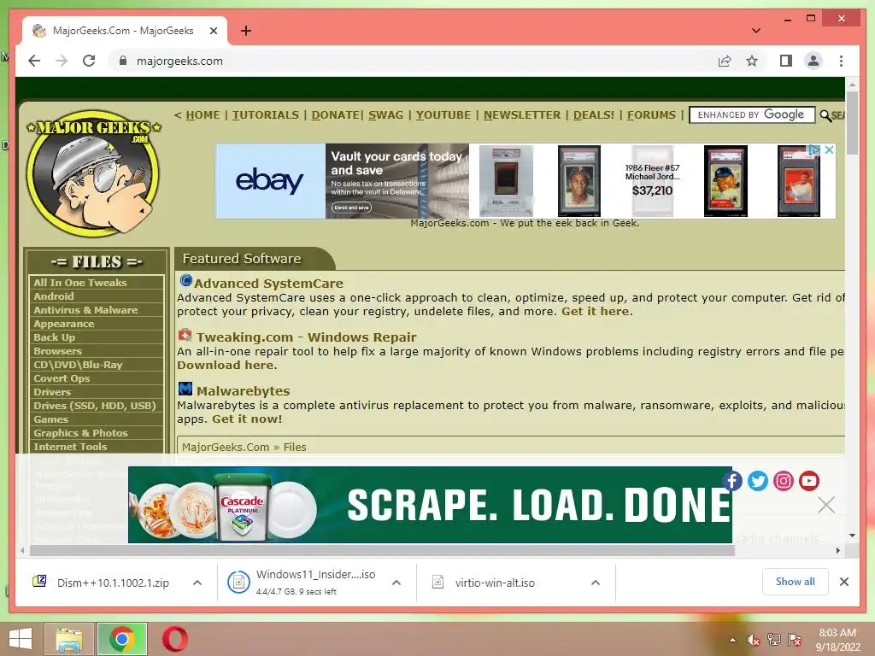Open DEALS! in site navigation
The image size is (875, 656).
593,115
